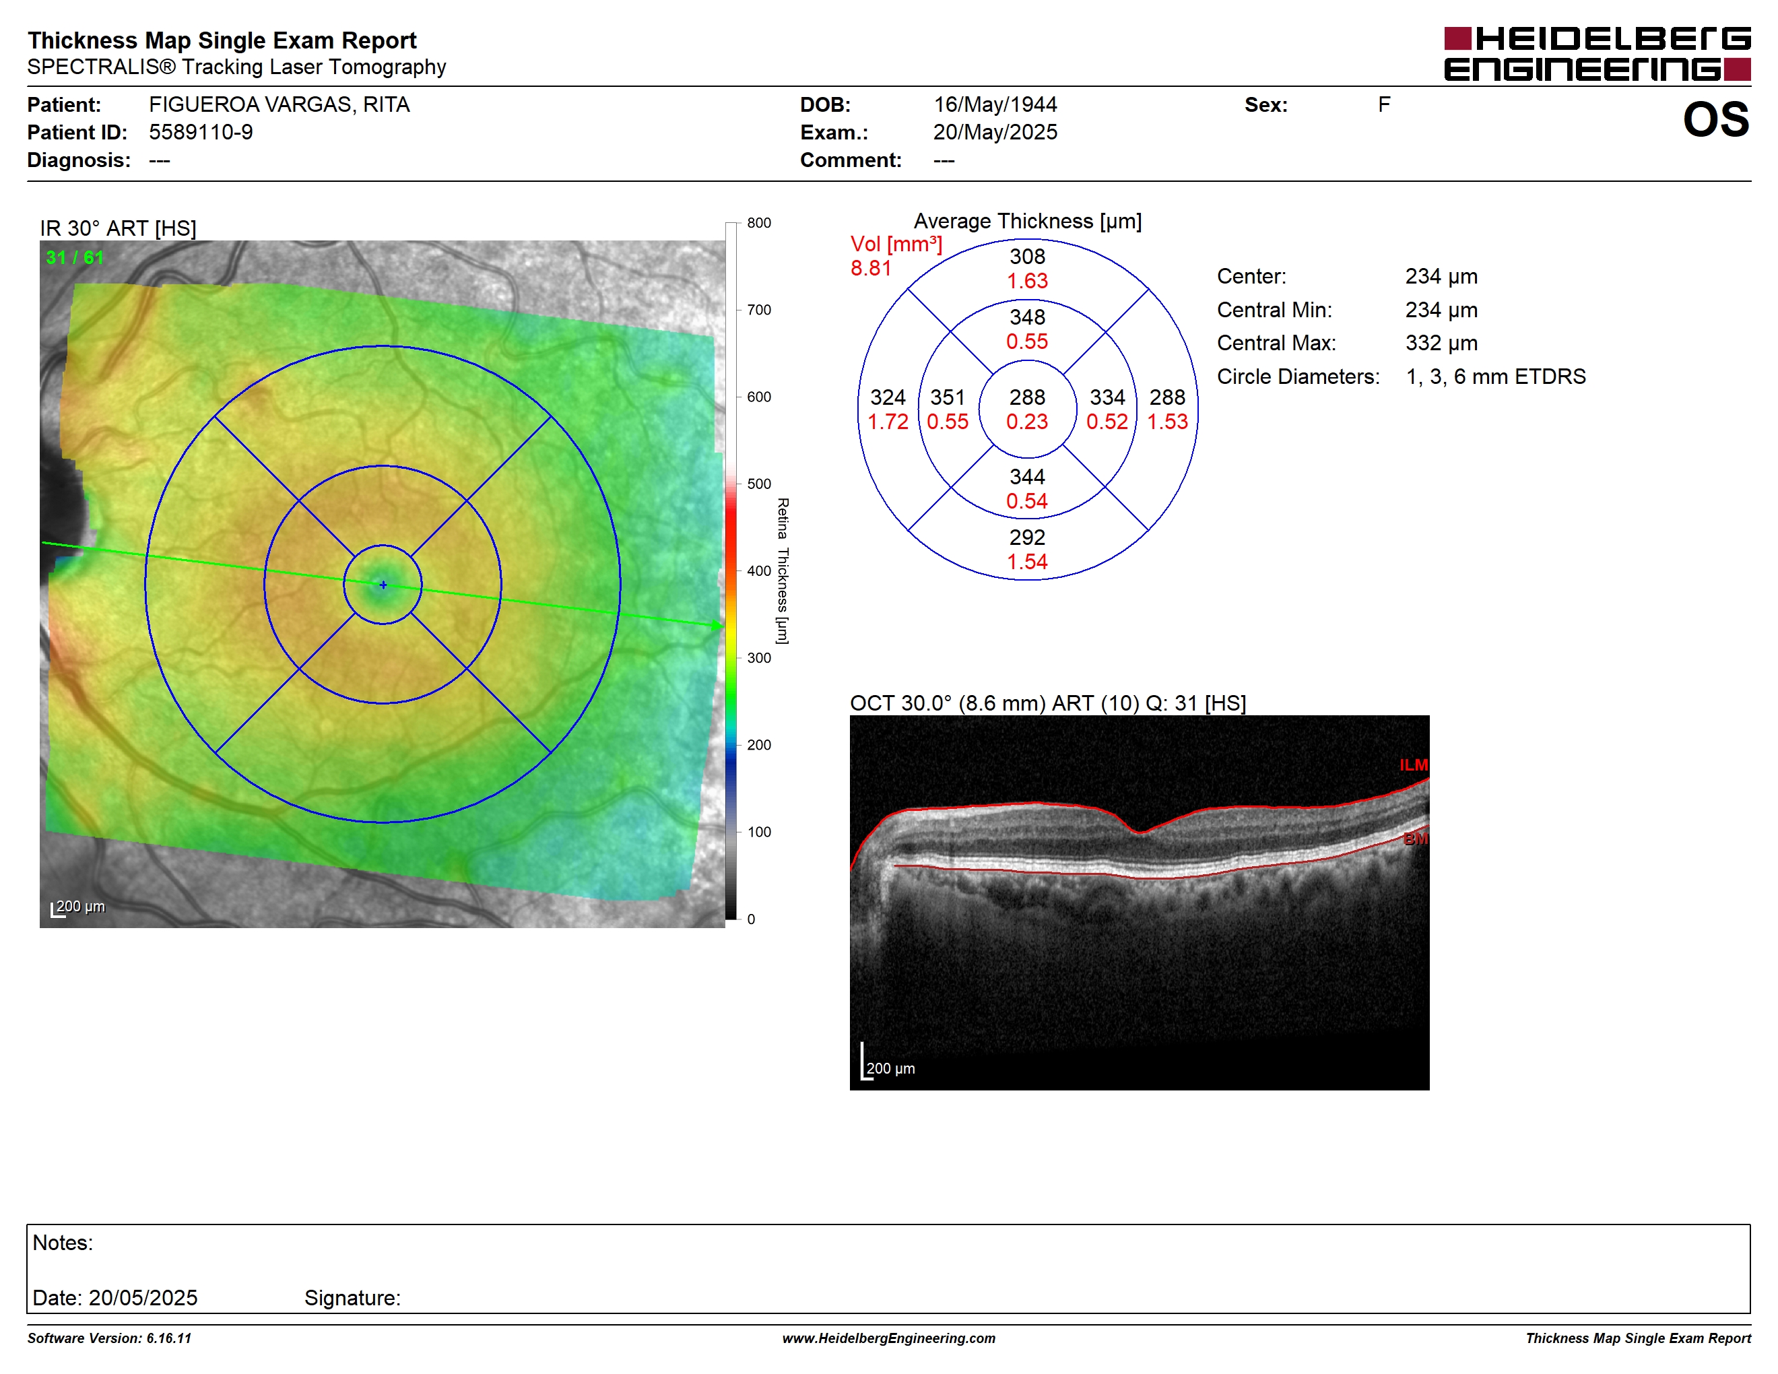The image size is (1778, 1374).
Task: Click the 'SPECTRALIS® Tracking Laser Tomography' subtitle
Action: coord(237,67)
